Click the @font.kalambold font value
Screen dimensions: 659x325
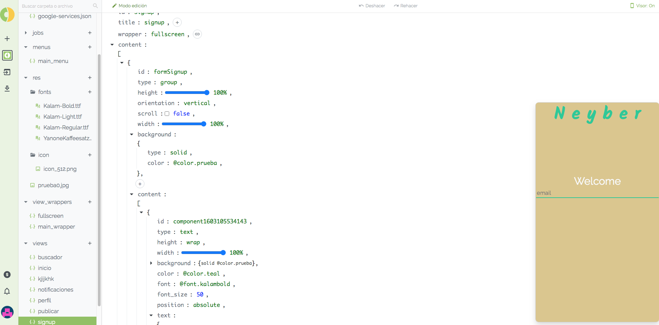click(x=205, y=284)
